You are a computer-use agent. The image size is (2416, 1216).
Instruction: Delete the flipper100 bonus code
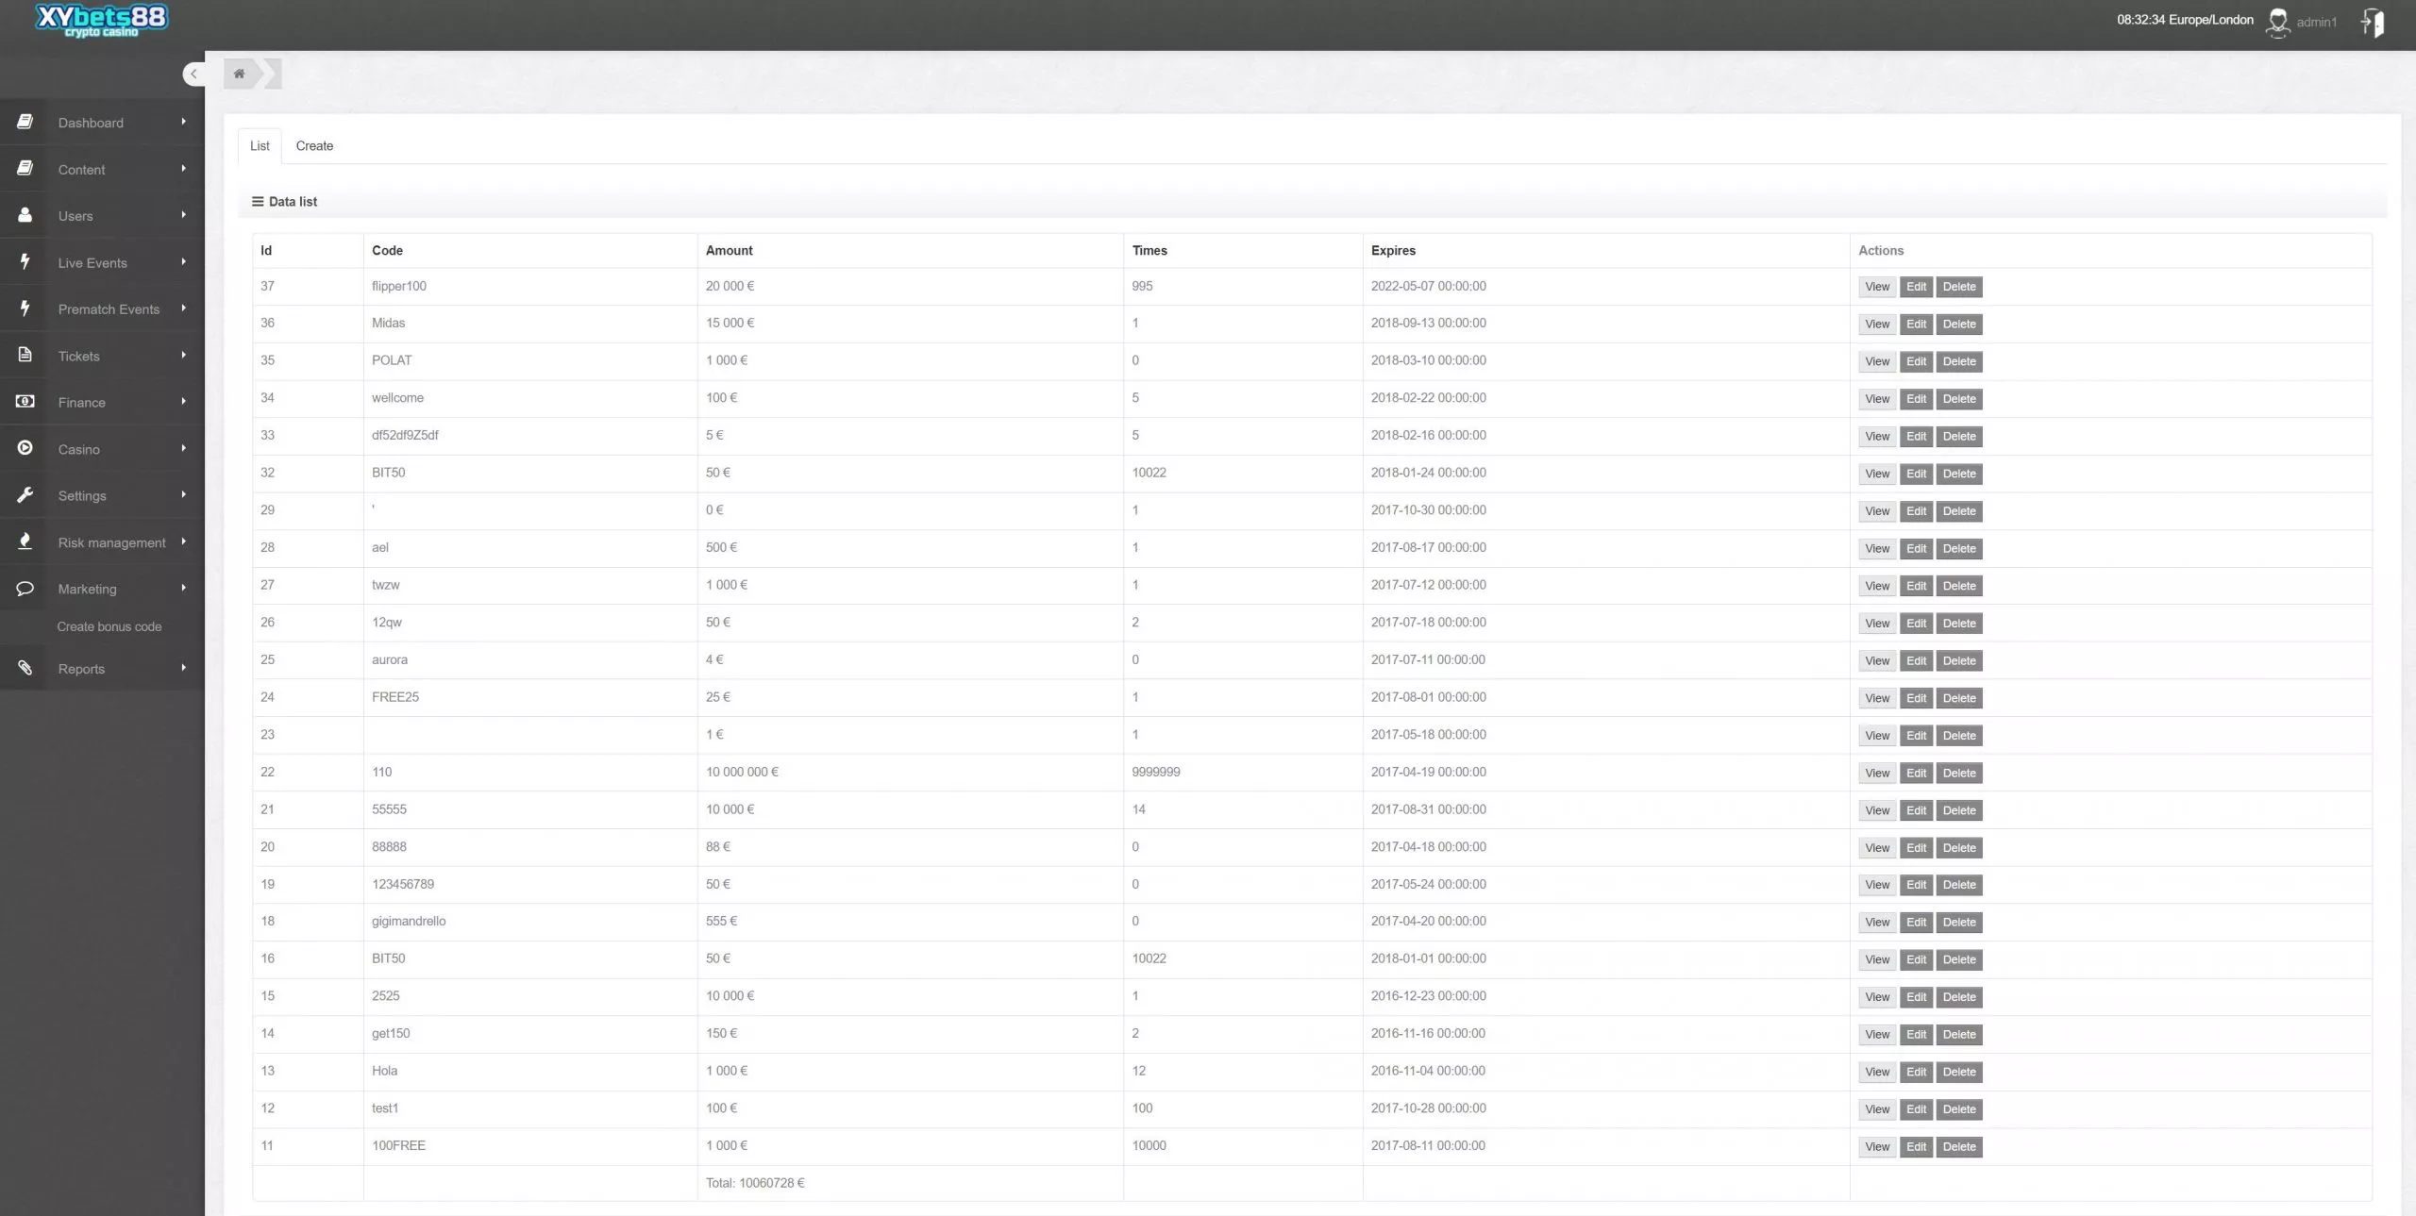[1958, 287]
